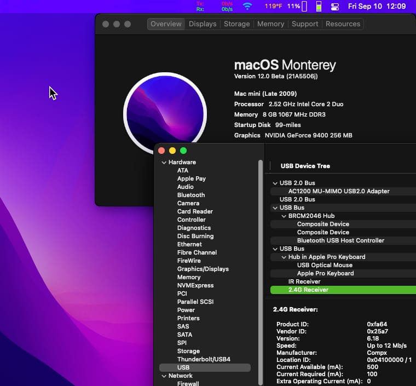416x386 pixels.
Task: Select Bluetooth in the Hardware list
Action: click(191, 195)
